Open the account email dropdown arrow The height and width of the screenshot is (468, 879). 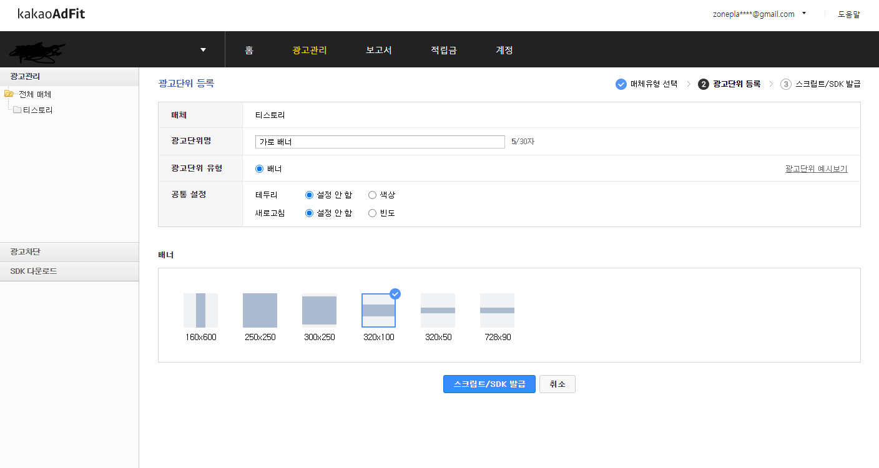(x=804, y=13)
